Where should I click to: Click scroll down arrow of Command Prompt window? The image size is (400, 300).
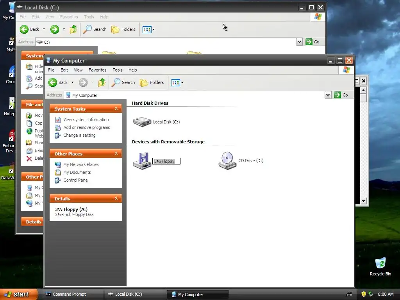(364, 201)
